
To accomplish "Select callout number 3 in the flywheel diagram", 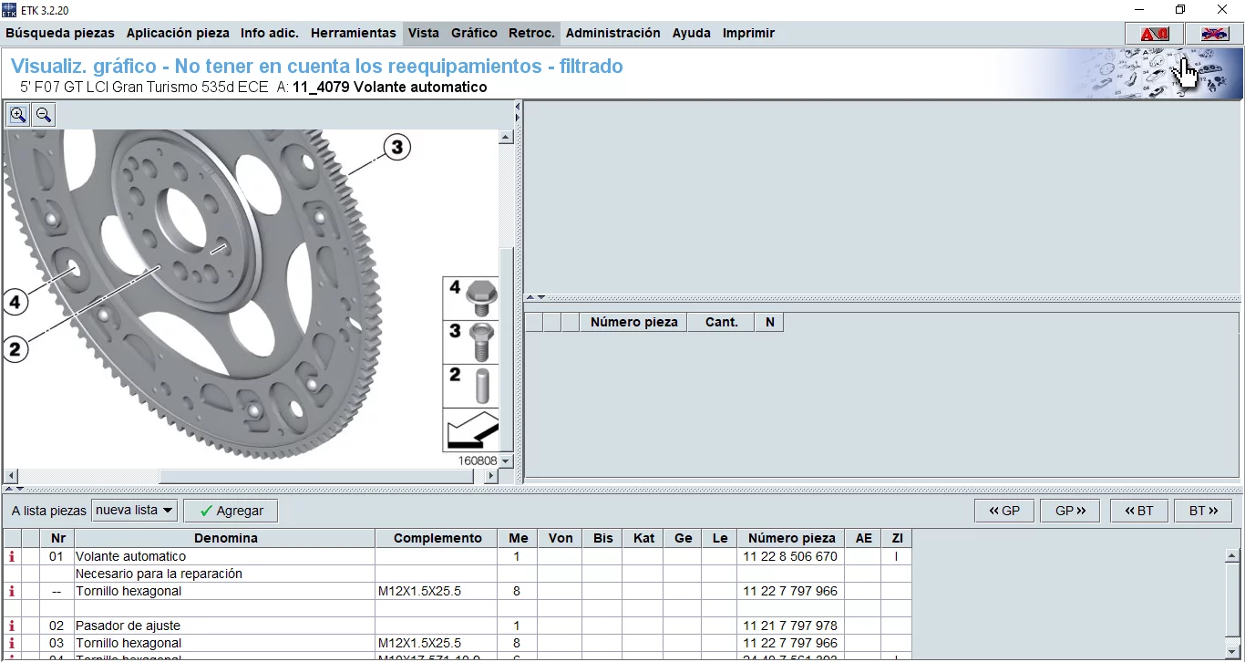I will 396,146.
